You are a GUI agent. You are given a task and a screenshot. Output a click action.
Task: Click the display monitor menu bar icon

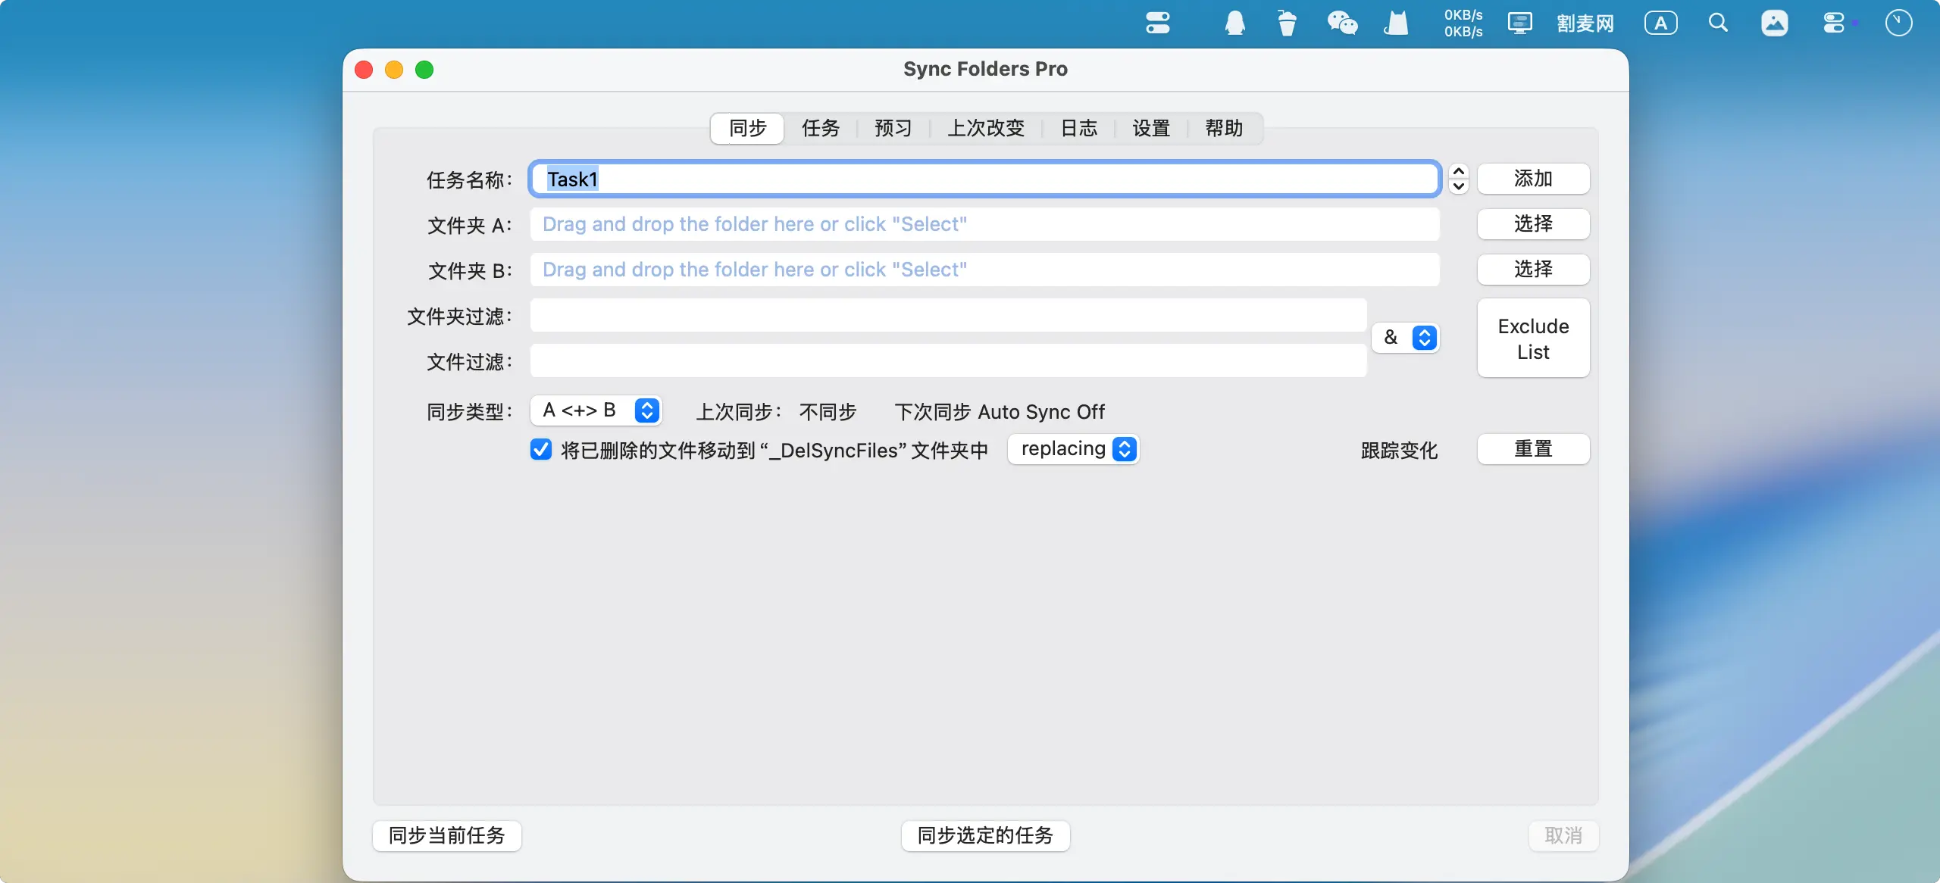(1519, 23)
